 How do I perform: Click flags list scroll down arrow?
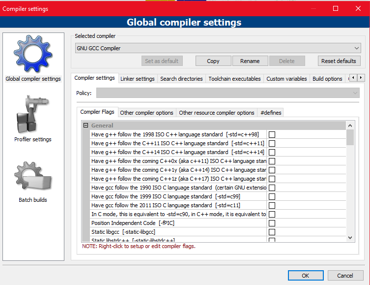[350, 237]
